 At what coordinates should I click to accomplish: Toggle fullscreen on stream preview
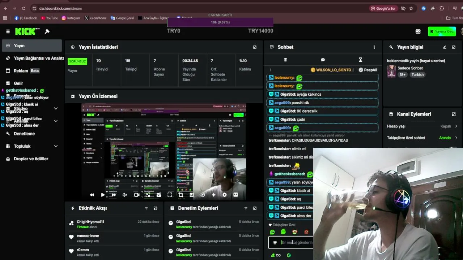170,195
